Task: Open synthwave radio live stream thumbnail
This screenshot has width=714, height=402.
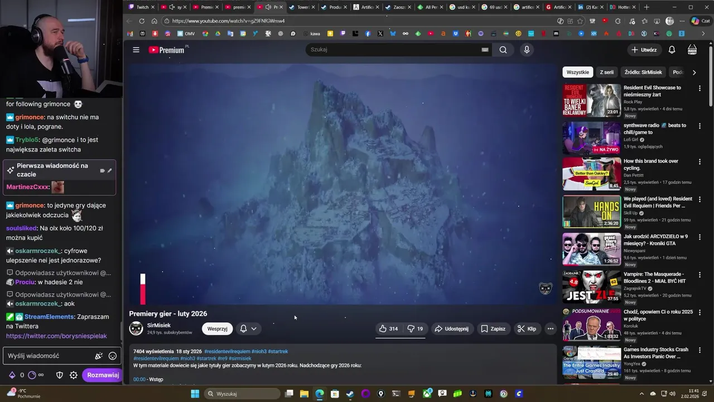Action: coord(591,138)
